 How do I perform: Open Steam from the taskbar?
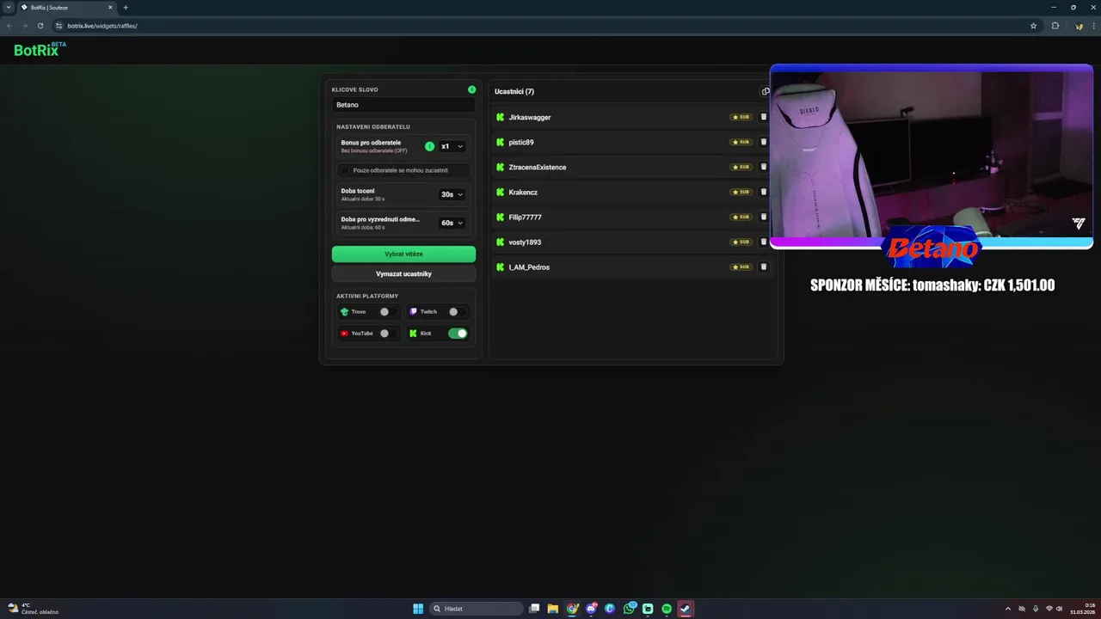click(x=686, y=609)
